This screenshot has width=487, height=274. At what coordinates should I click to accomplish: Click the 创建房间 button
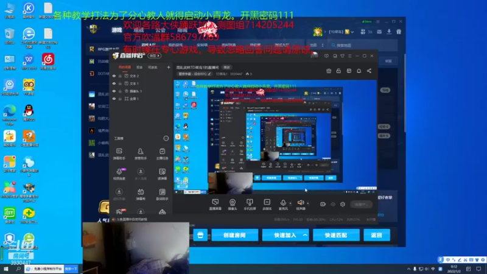click(x=234, y=235)
